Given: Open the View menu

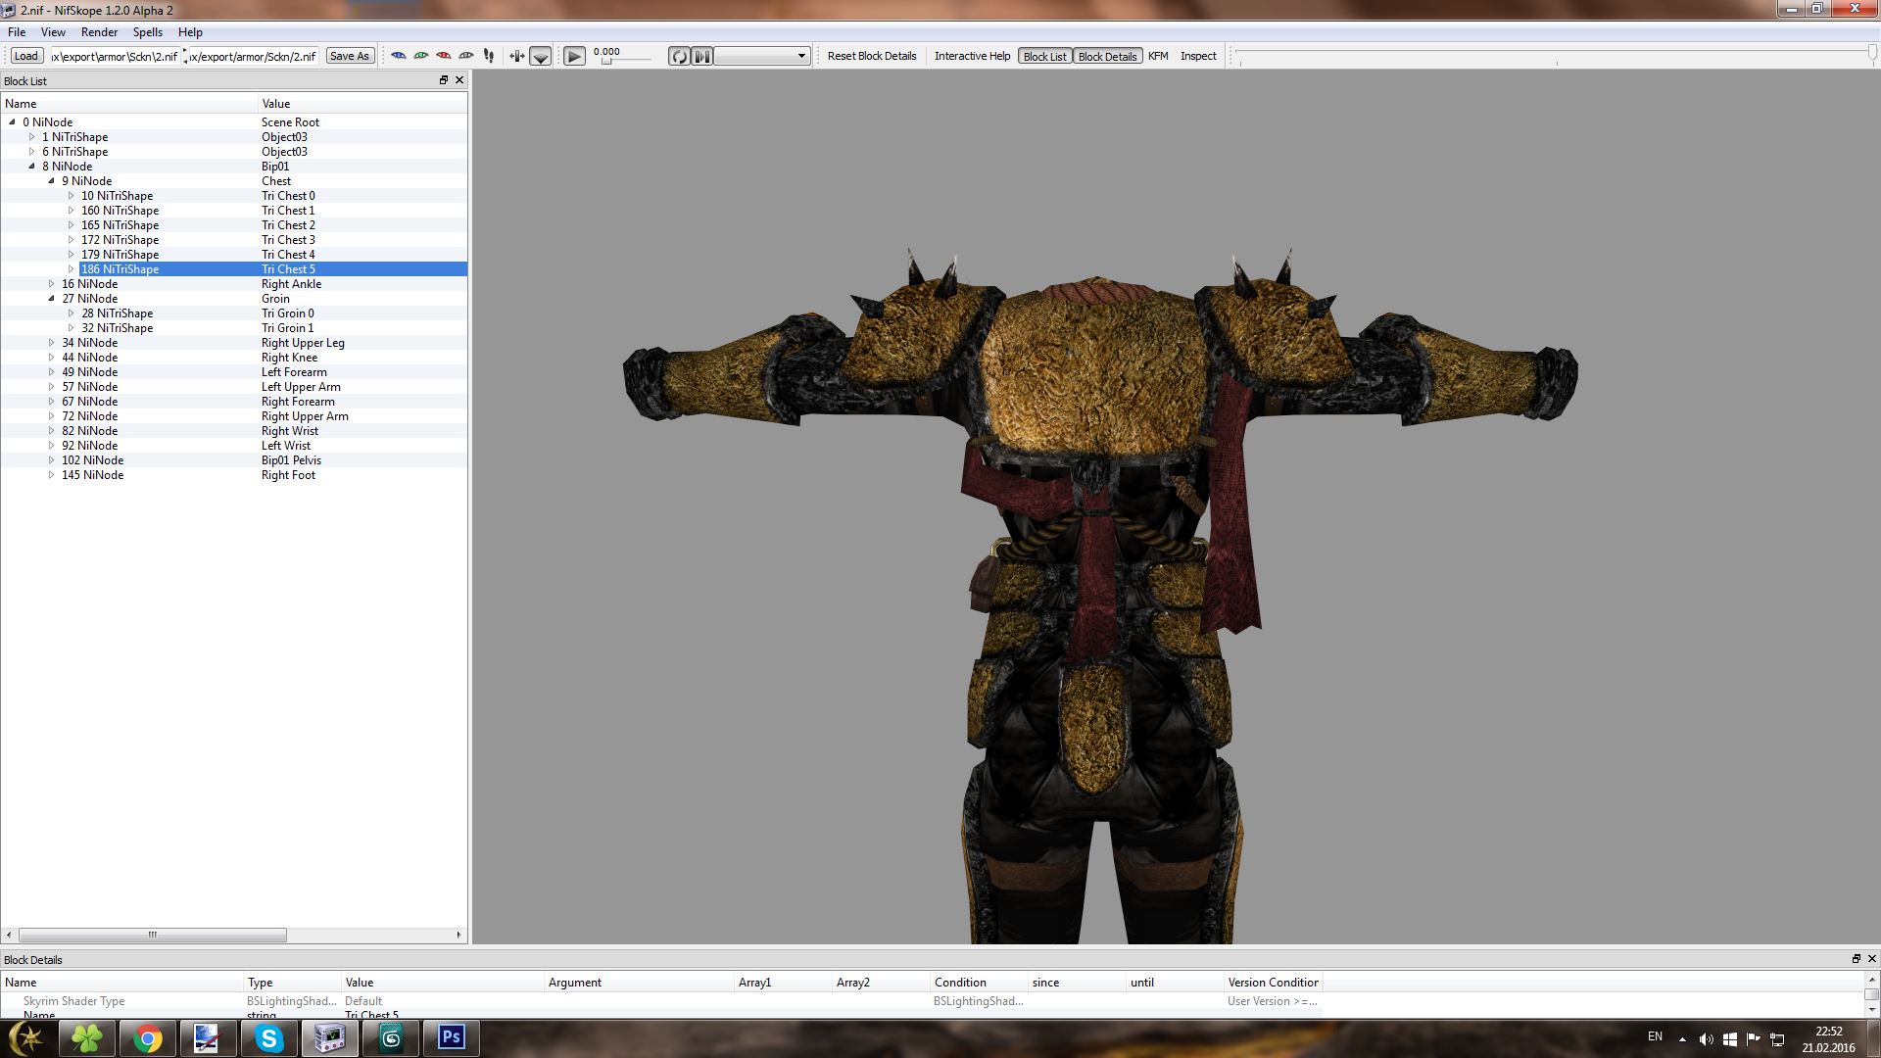Looking at the screenshot, I should point(53,32).
